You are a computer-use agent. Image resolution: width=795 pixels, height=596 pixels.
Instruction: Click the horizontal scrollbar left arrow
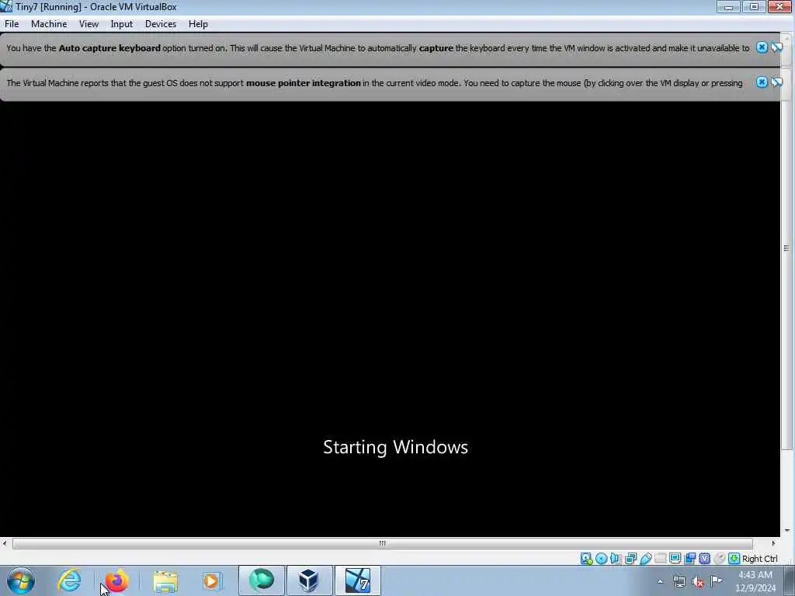5,543
